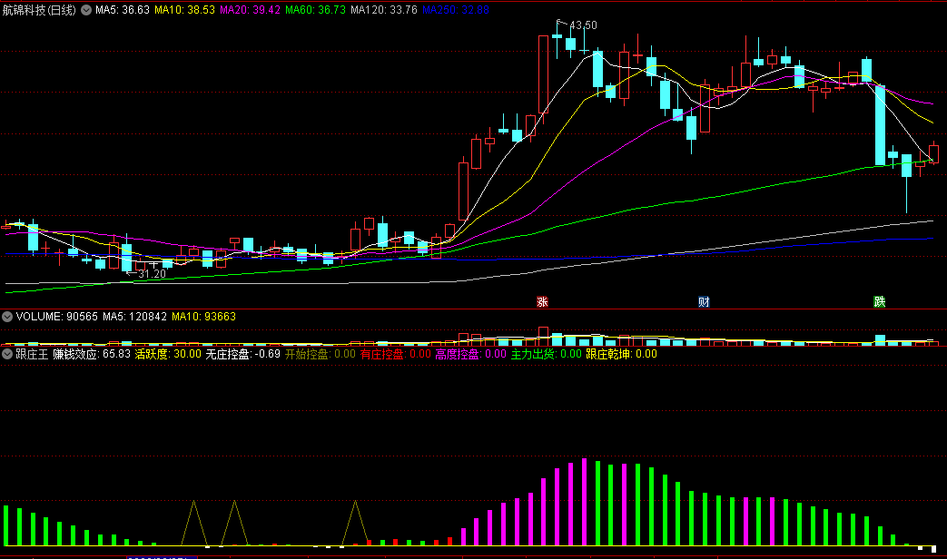Image resolution: width=947 pixels, height=559 pixels.
Task: Click the stock title 航锦科技(日线)
Action: pos(39,10)
